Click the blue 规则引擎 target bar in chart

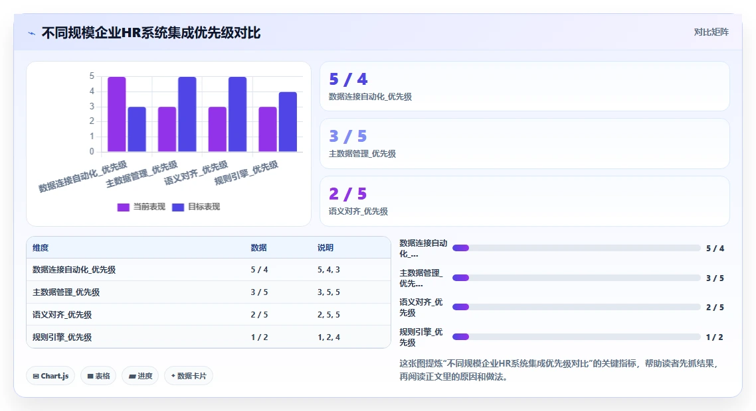(x=288, y=122)
